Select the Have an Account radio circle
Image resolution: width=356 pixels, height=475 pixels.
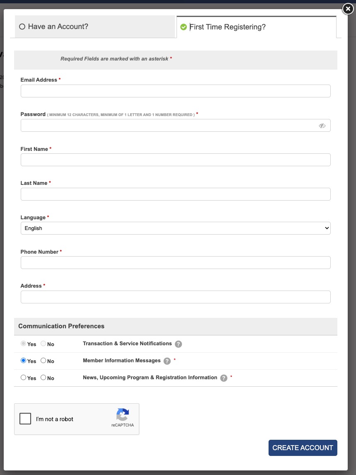coord(22,27)
